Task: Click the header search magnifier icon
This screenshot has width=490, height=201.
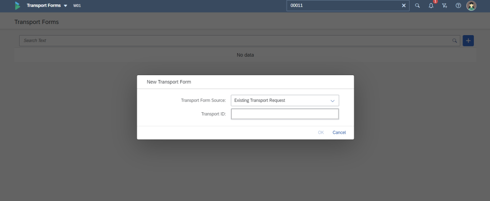Action: [x=417, y=6]
